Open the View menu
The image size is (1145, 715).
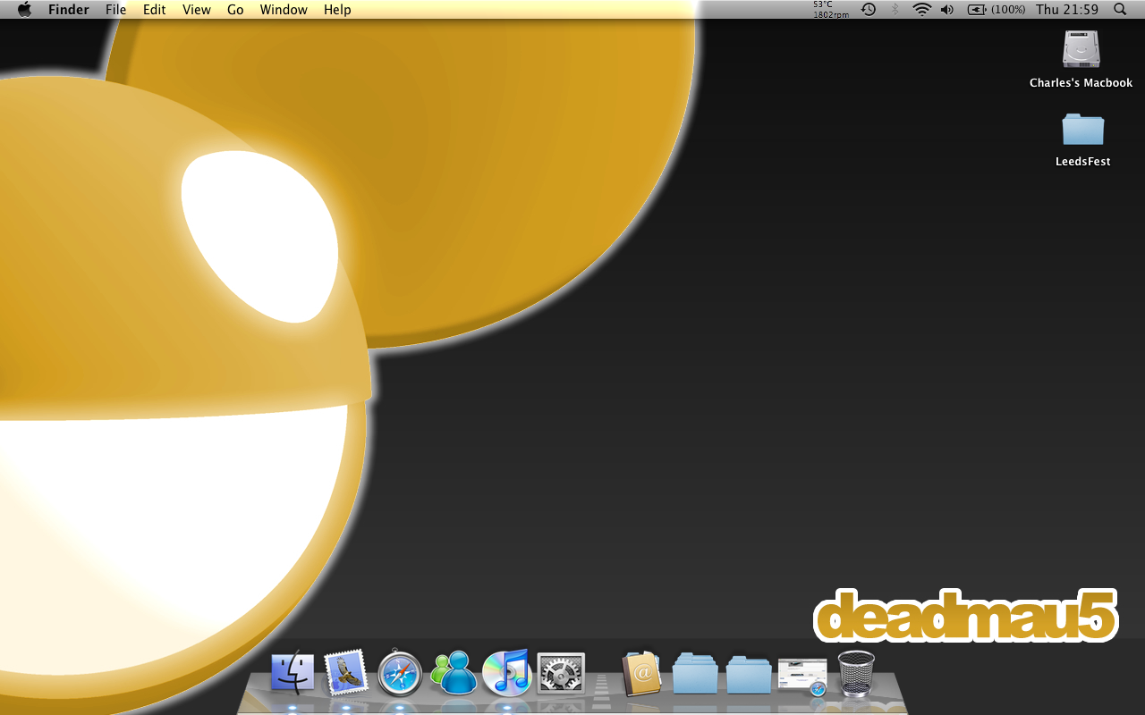[197, 10]
